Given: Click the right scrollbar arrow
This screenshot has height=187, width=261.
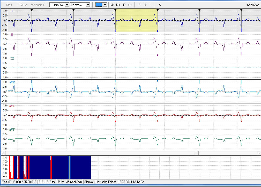Looking at the screenshot, I should coord(259,153).
